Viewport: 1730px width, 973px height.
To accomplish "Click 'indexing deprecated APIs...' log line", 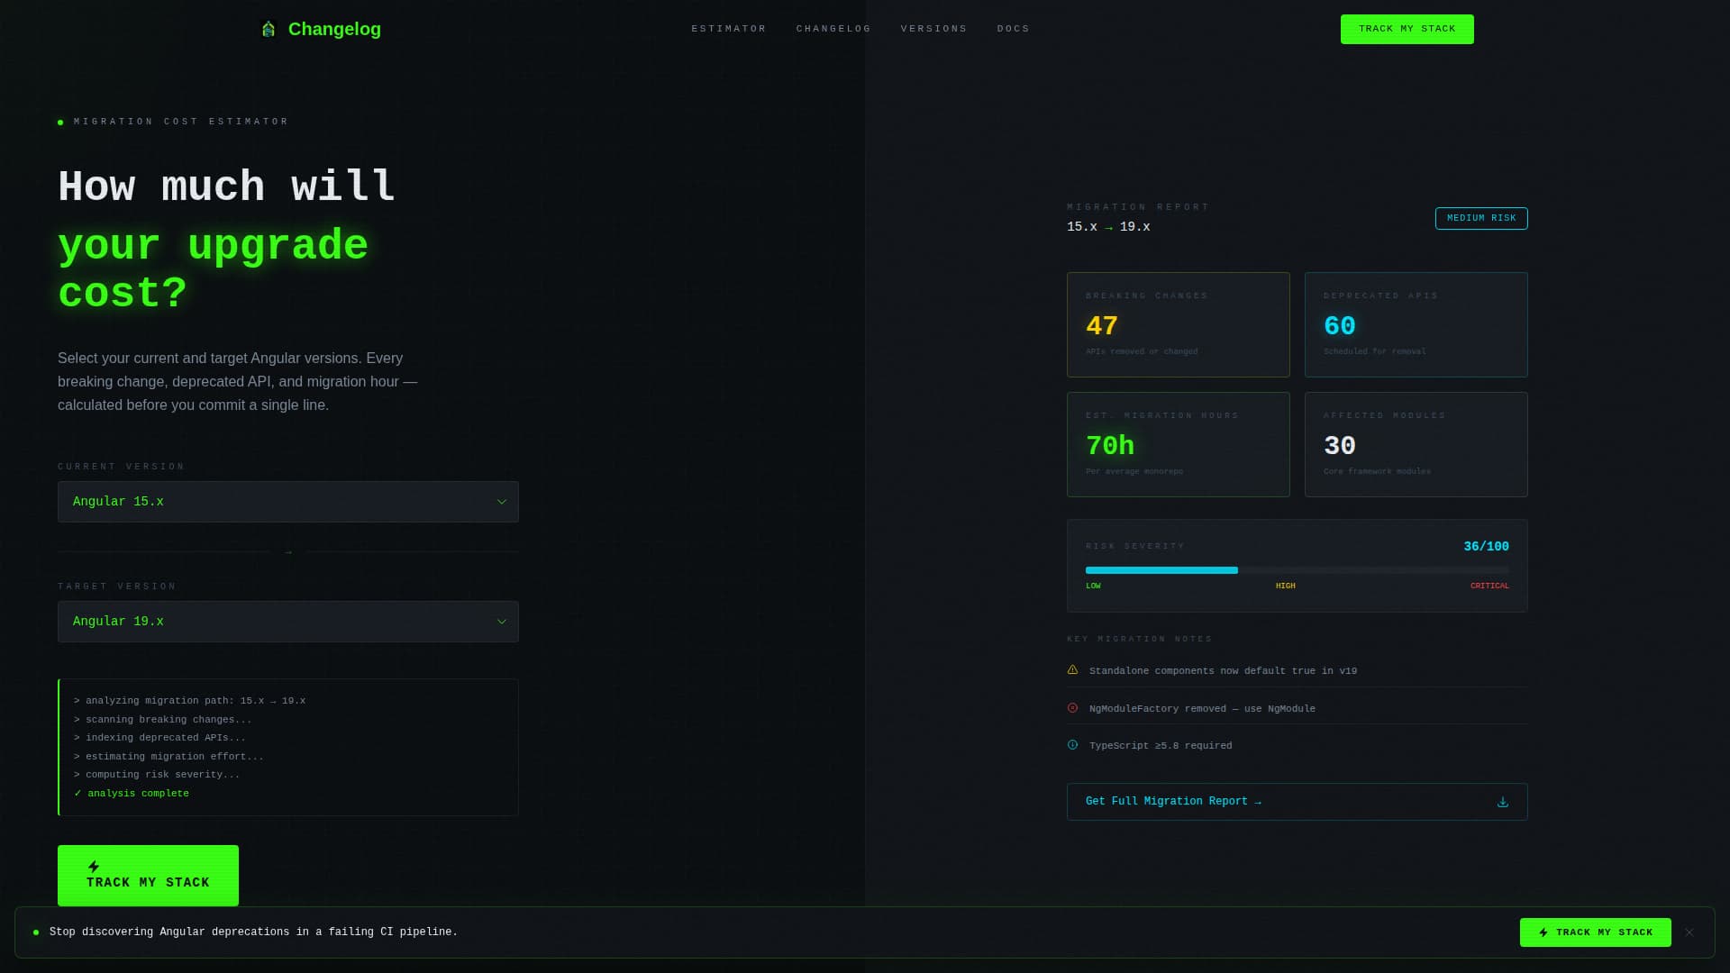I will [x=159, y=738].
